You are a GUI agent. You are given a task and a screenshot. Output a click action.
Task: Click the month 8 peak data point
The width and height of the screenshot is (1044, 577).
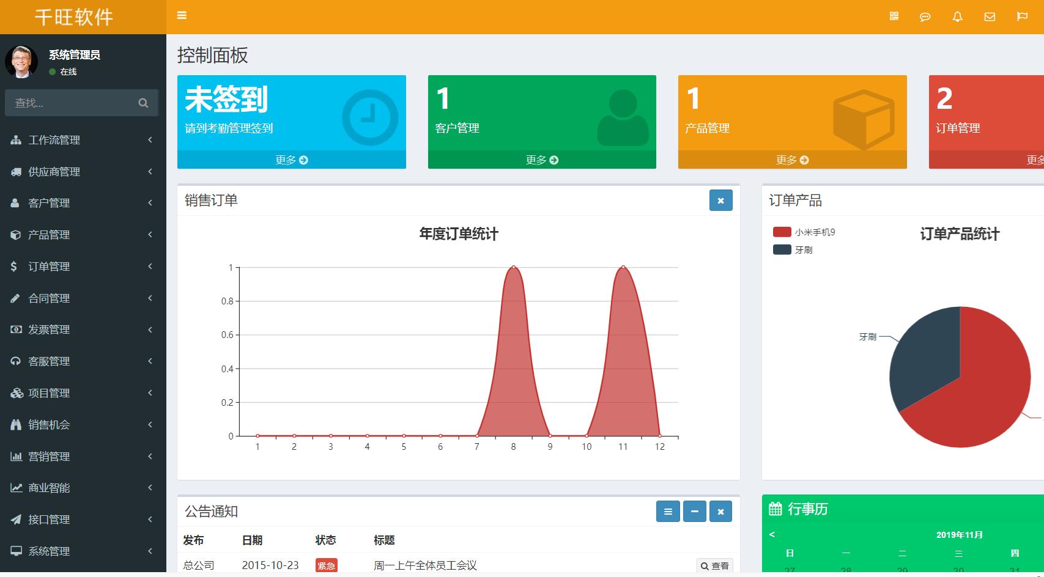[513, 267]
